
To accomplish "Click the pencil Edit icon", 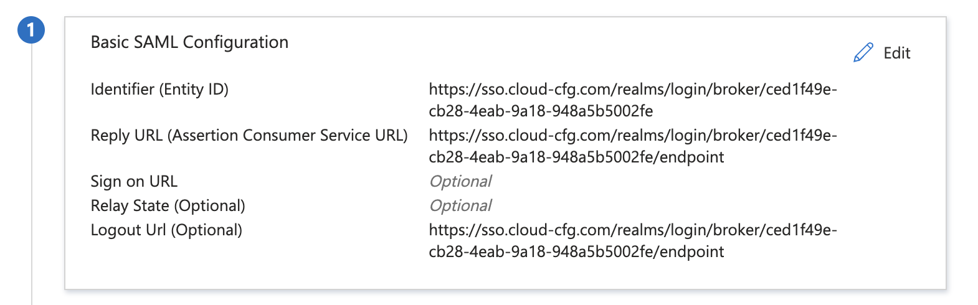I will (863, 53).
